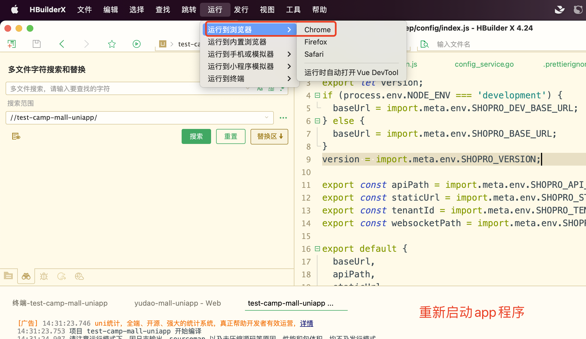The width and height of the screenshot is (586, 339).
Task: Click the save file toolbar icon
Action: [x=37, y=44]
